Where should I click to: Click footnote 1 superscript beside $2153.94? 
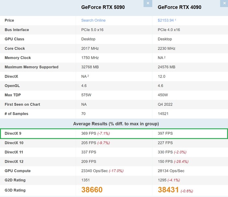point(176,20)
